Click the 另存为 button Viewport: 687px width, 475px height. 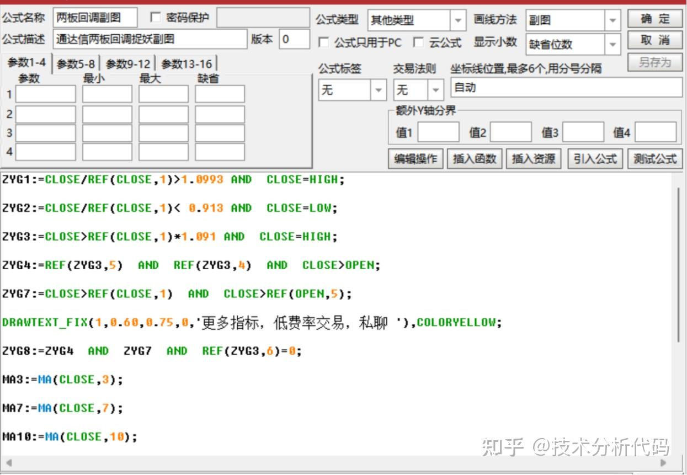tap(655, 62)
